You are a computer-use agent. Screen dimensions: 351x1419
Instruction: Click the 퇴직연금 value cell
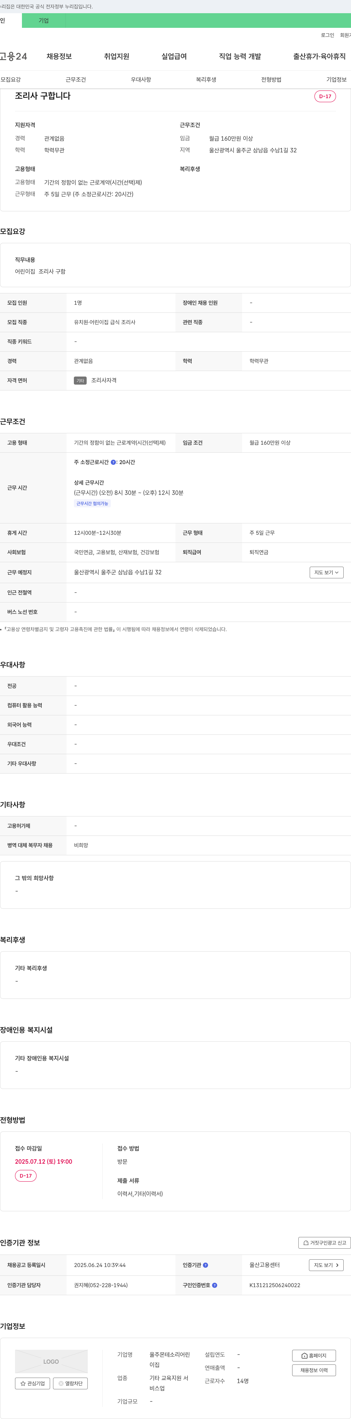tap(258, 552)
